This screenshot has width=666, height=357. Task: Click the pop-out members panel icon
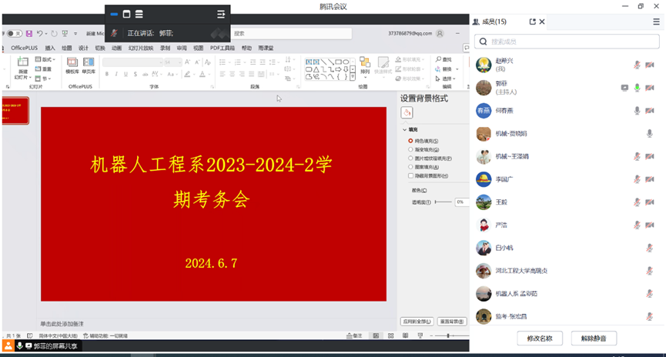coord(531,22)
